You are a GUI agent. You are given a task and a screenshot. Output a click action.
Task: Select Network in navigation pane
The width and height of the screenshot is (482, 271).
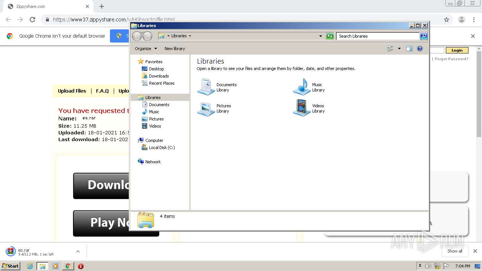pyautogui.click(x=153, y=162)
